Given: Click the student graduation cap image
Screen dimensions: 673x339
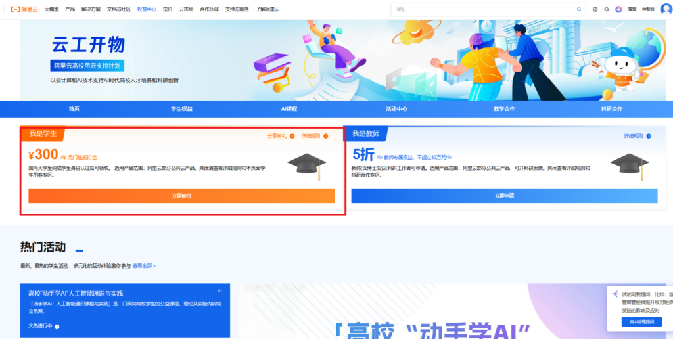Looking at the screenshot, I should [308, 166].
